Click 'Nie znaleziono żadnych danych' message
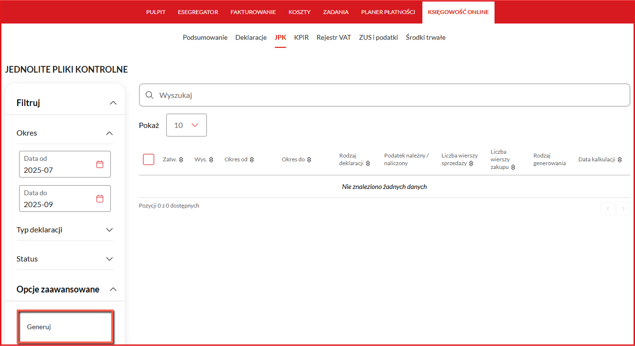Image resolution: width=635 pixels, height=346 pixels. click(x=385, y=187)
